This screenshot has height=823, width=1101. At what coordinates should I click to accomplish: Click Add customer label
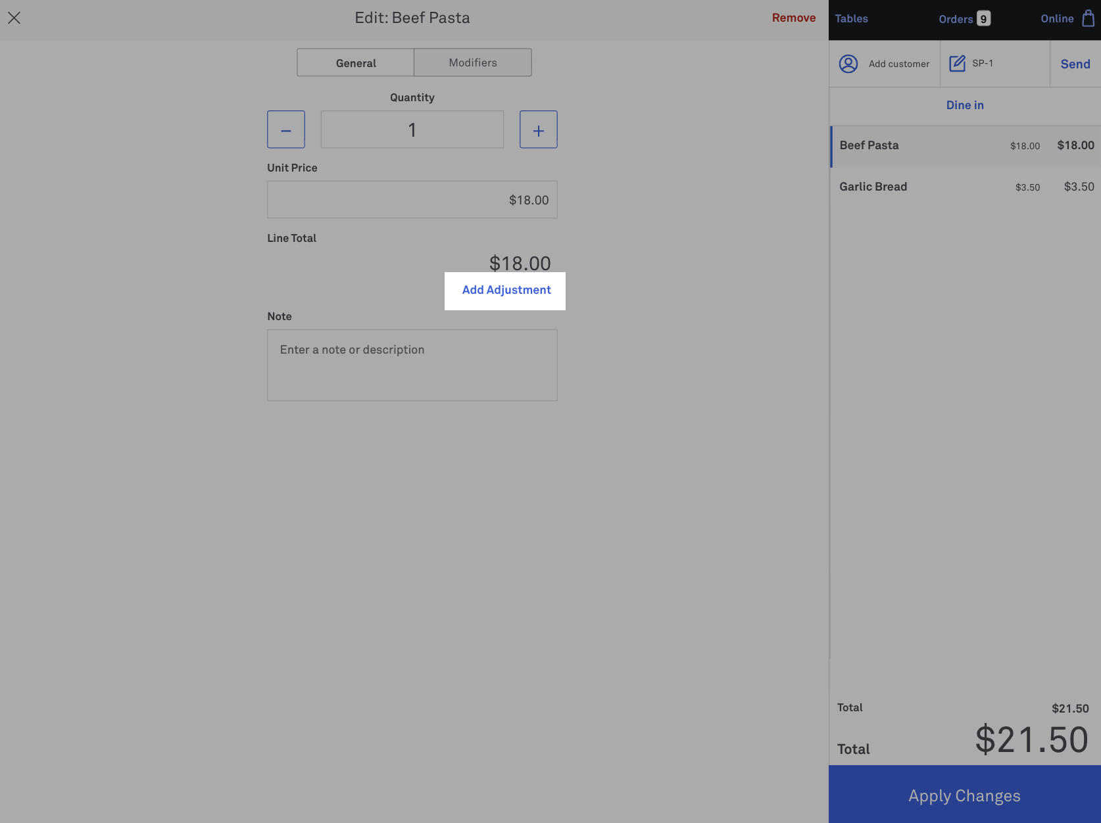point(899,64)
